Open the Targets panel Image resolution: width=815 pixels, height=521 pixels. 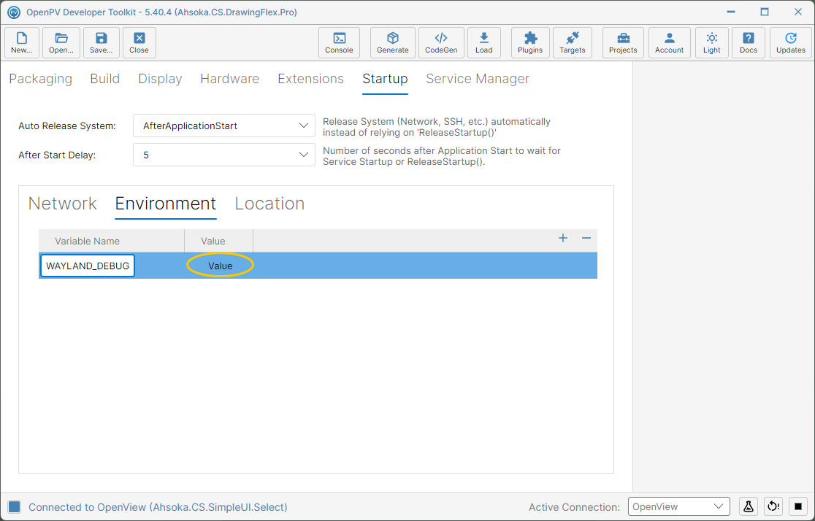[573, 42]
